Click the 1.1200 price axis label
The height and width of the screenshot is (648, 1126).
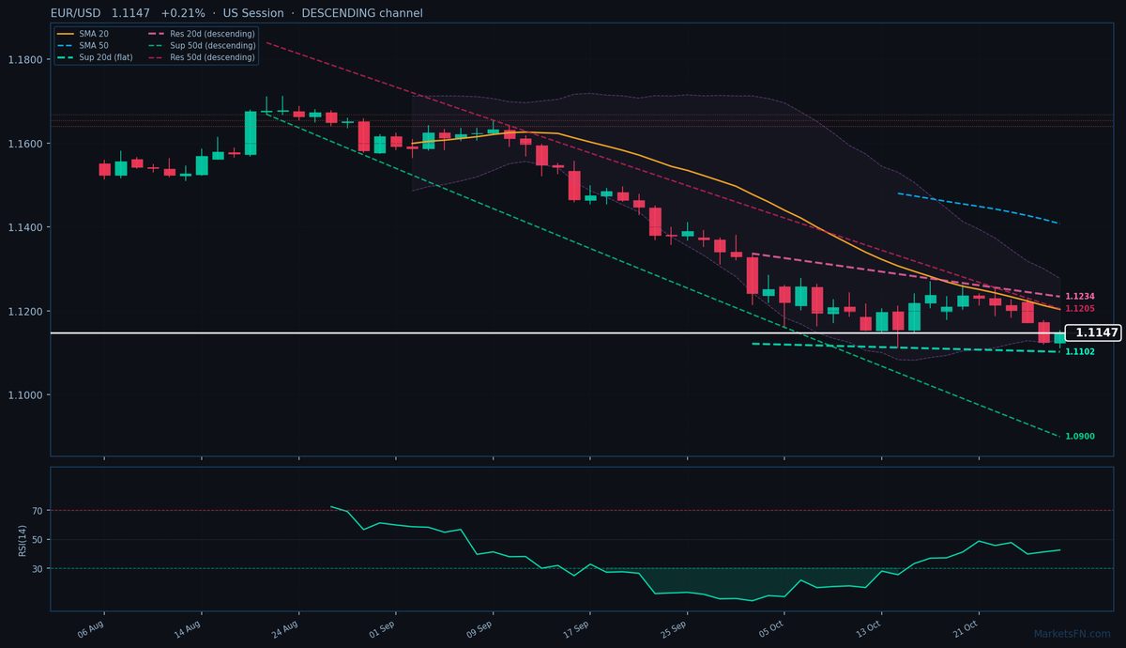coord(25,312)
